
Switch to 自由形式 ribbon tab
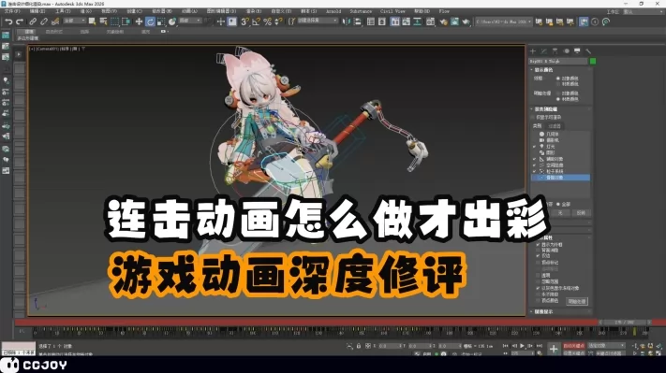(x=54, y=32)
